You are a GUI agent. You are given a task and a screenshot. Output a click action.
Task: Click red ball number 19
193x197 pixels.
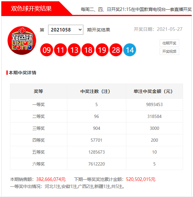coord(102,50)
